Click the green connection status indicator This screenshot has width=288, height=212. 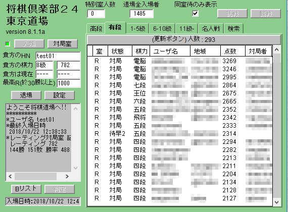coord(8,44)
